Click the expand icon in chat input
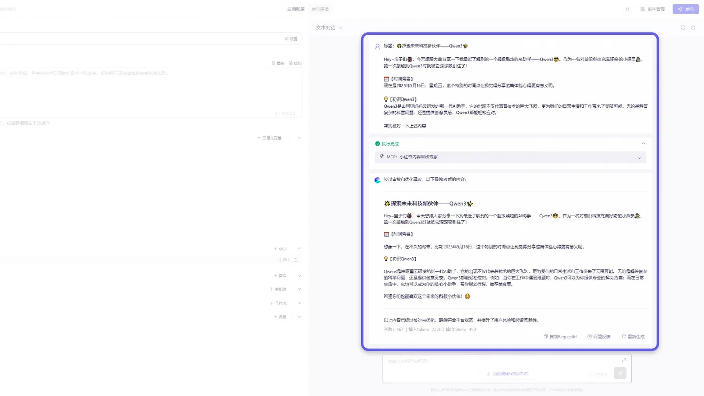704x396 pixels. (624, 360)
